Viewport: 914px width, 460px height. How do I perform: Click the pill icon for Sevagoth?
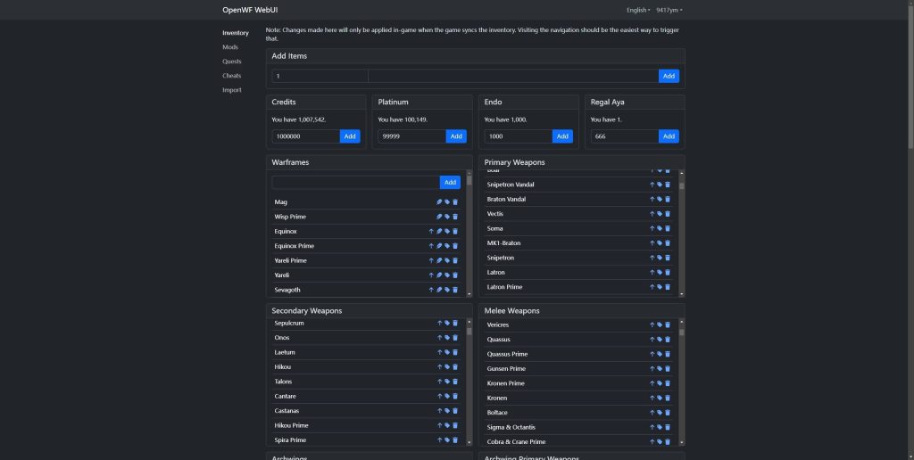coord(439,290)
